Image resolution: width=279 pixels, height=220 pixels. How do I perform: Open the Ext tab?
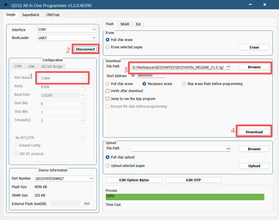pos(138,24)
